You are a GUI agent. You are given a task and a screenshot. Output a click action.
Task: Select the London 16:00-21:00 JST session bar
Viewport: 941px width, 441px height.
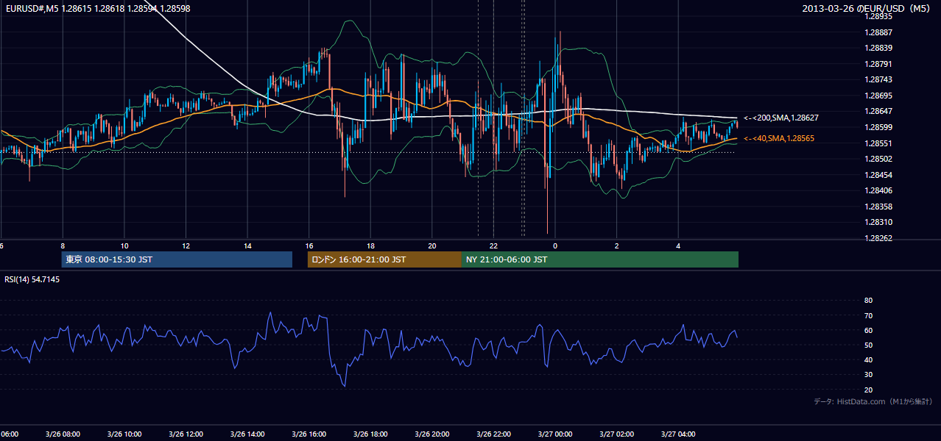[384, 259]
